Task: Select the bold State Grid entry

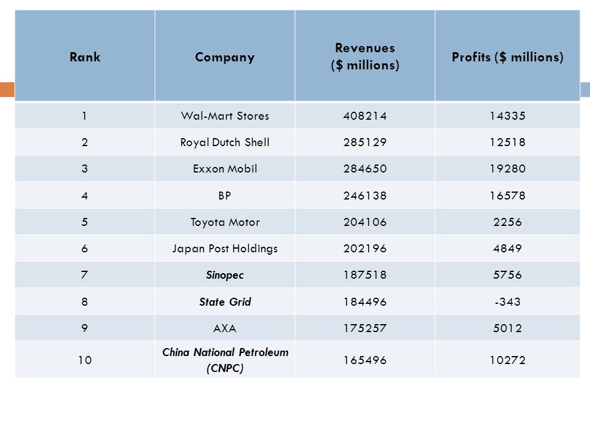Action: click(225, 302)
